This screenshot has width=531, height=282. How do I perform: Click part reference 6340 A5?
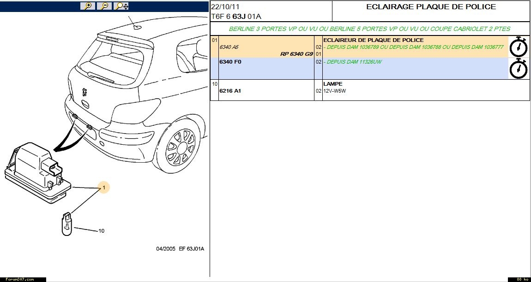(229, 47)
